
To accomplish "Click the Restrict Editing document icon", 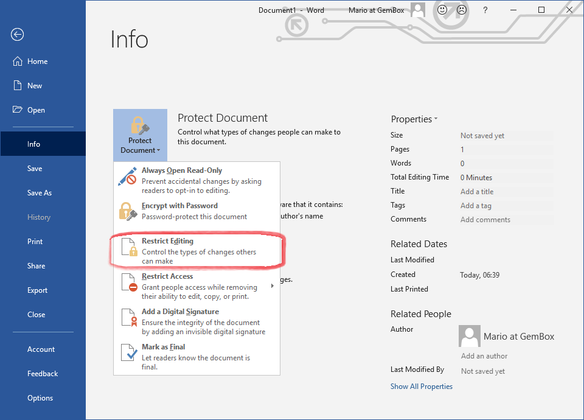I will point(128,247).
